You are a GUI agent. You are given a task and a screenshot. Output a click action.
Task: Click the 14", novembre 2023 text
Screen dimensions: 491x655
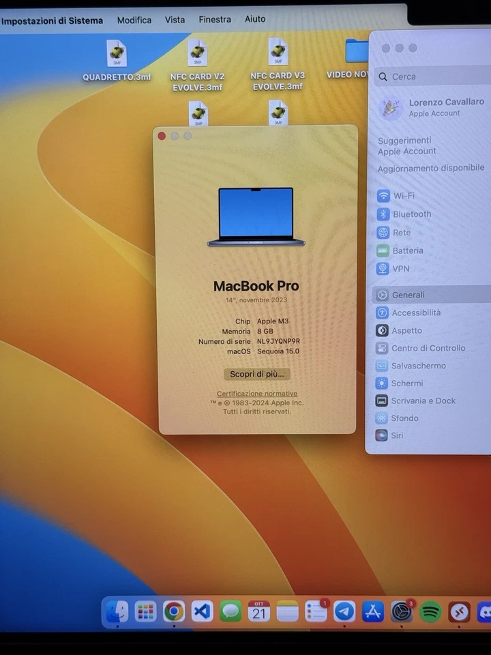256,300
